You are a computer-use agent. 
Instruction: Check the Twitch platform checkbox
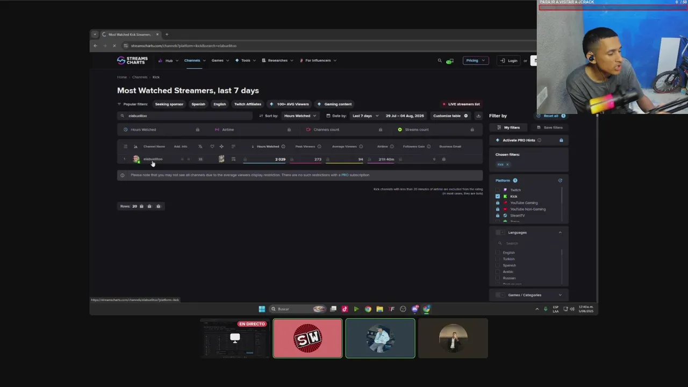point(498,190)
